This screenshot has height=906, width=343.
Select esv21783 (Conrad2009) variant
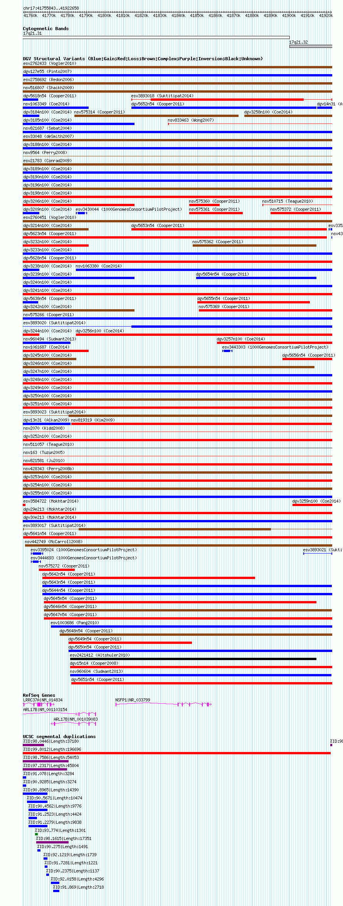pyautogui.click(x=47, y=161)
